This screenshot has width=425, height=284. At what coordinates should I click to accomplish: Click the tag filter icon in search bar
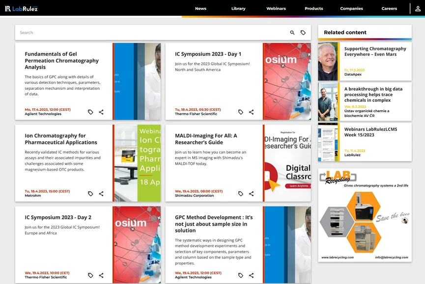[x=303, y=32]
